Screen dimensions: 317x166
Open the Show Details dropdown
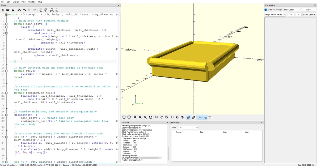[292, 10]
